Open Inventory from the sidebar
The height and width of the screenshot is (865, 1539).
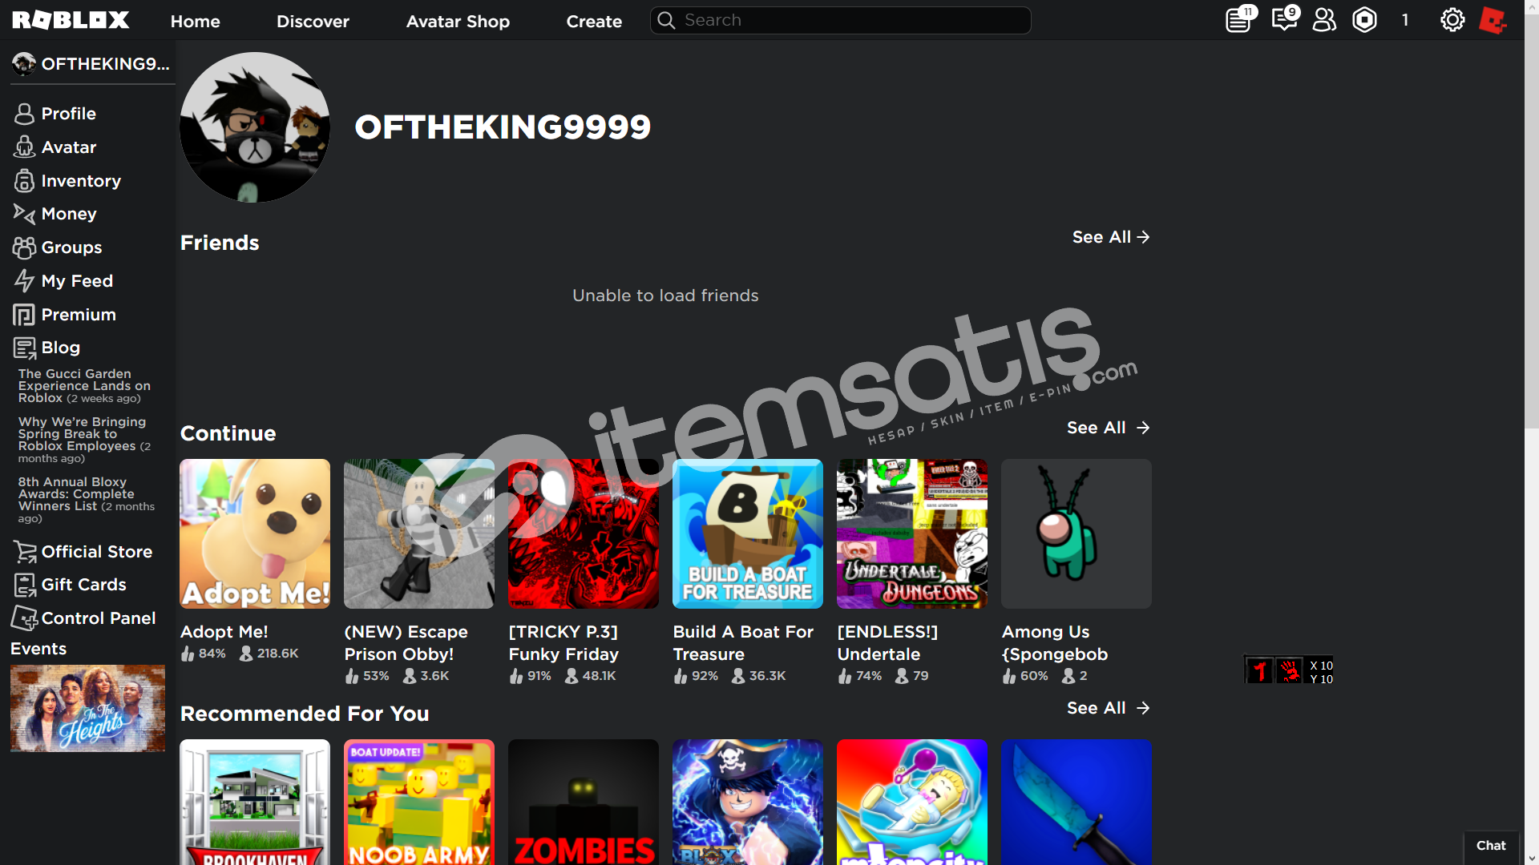pos(67,181)
